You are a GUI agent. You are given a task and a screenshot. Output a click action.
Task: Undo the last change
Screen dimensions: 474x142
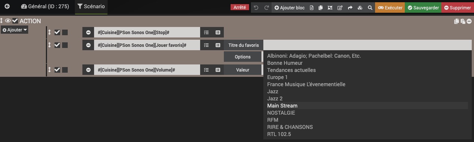[256, 7]
